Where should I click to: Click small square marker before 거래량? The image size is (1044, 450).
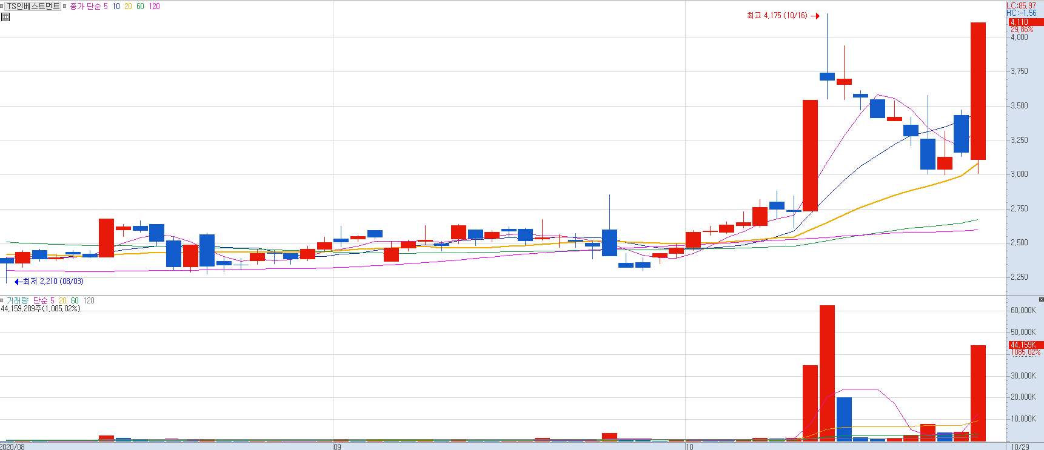[2, 300]
